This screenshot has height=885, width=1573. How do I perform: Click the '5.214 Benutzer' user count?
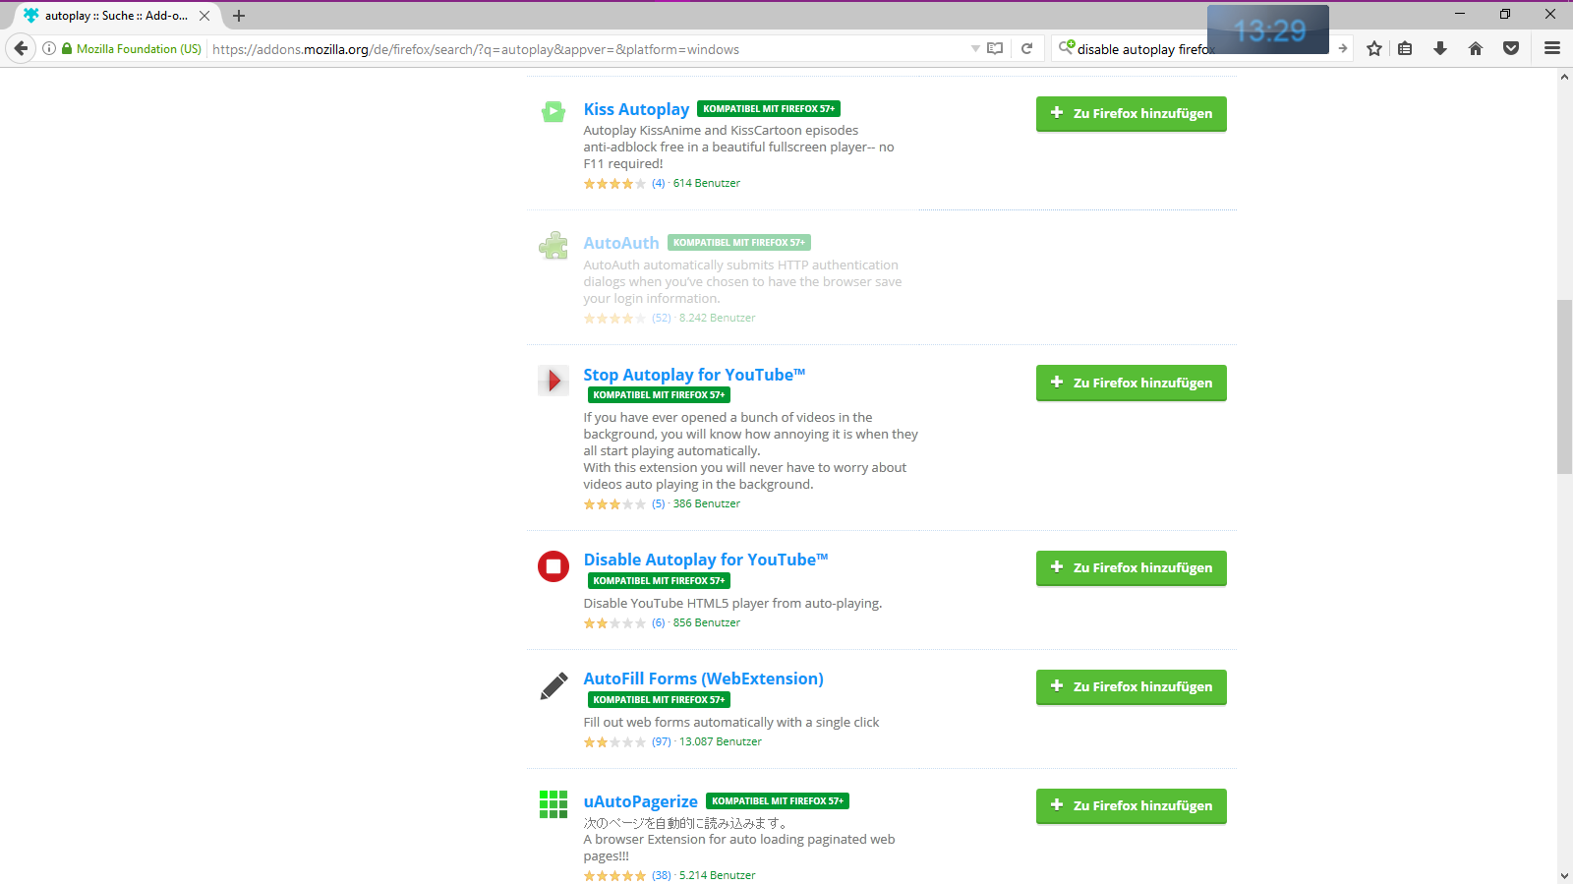coord(718,875)
